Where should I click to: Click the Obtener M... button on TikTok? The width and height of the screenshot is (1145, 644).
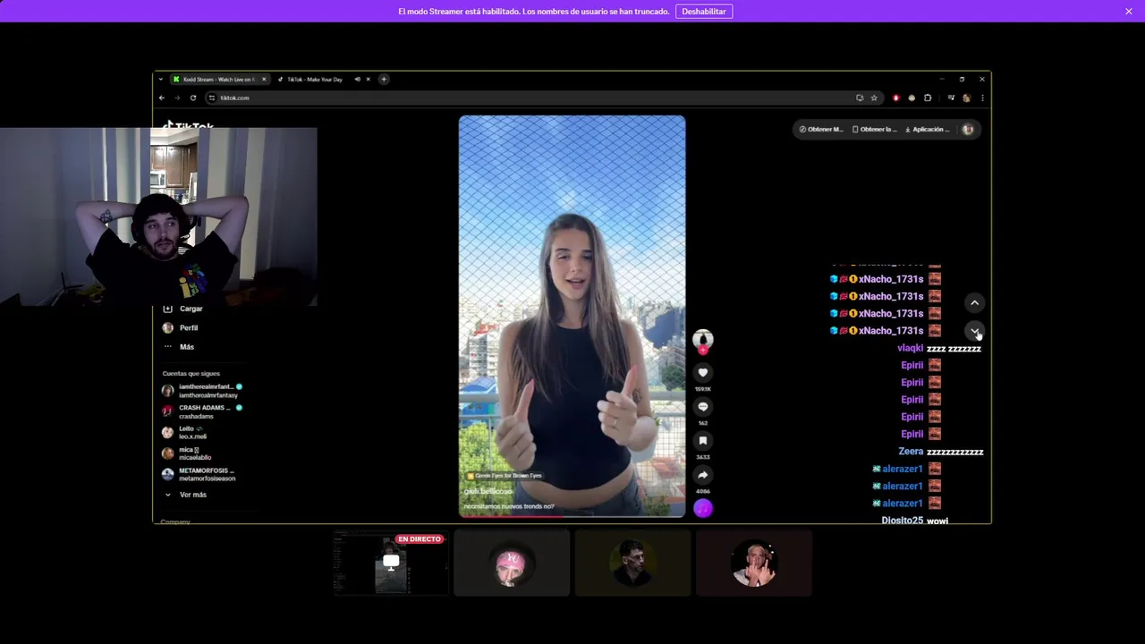coord(821,130)
